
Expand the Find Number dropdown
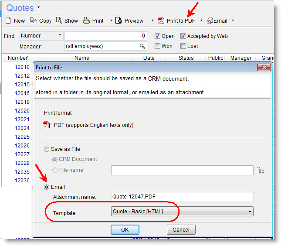coord(59,36)
